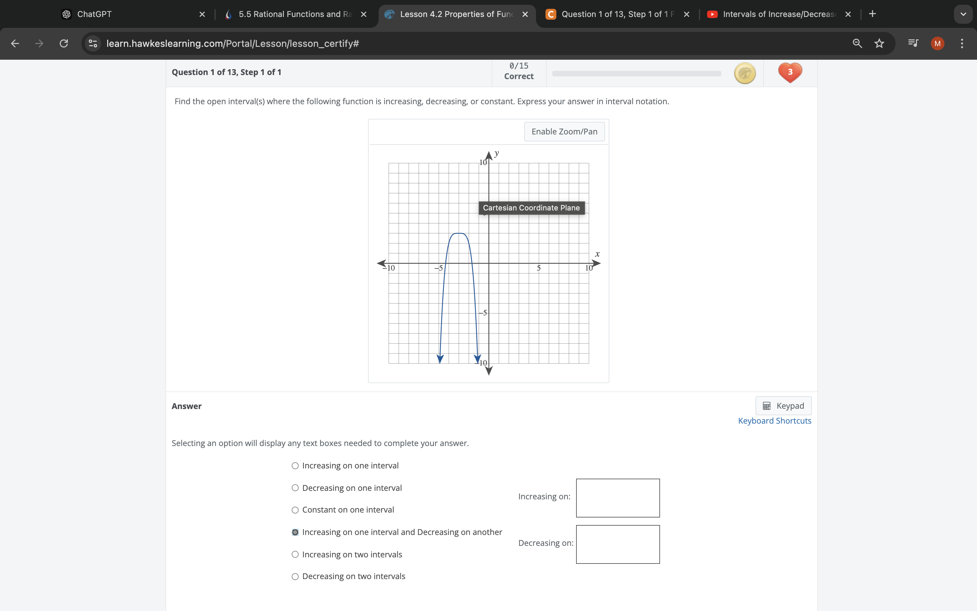Select the Decreasing on two intervals option
Image resolution: width=977 pixels, height=611 pixels.
(x=295, y=576)
